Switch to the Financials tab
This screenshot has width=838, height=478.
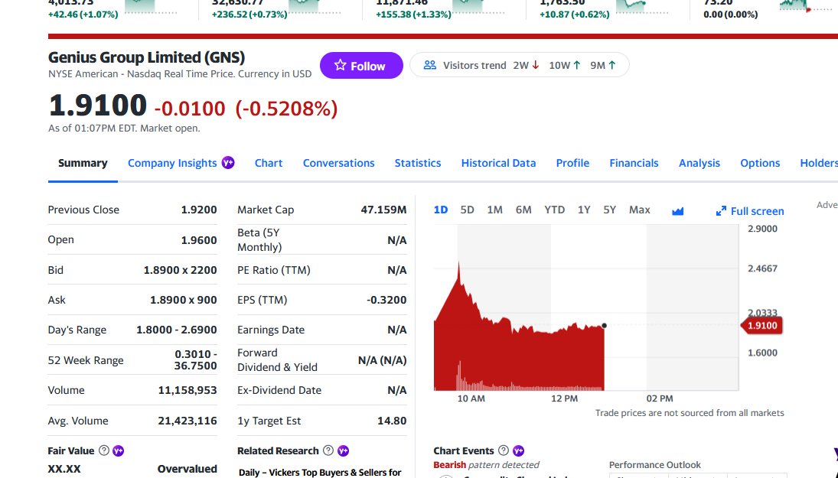pos(634,163)
